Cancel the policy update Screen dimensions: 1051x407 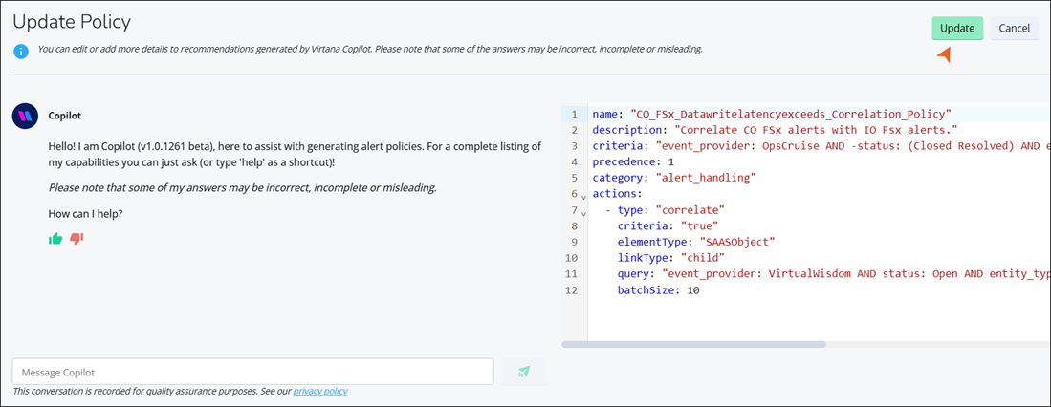coord(1014,28)
